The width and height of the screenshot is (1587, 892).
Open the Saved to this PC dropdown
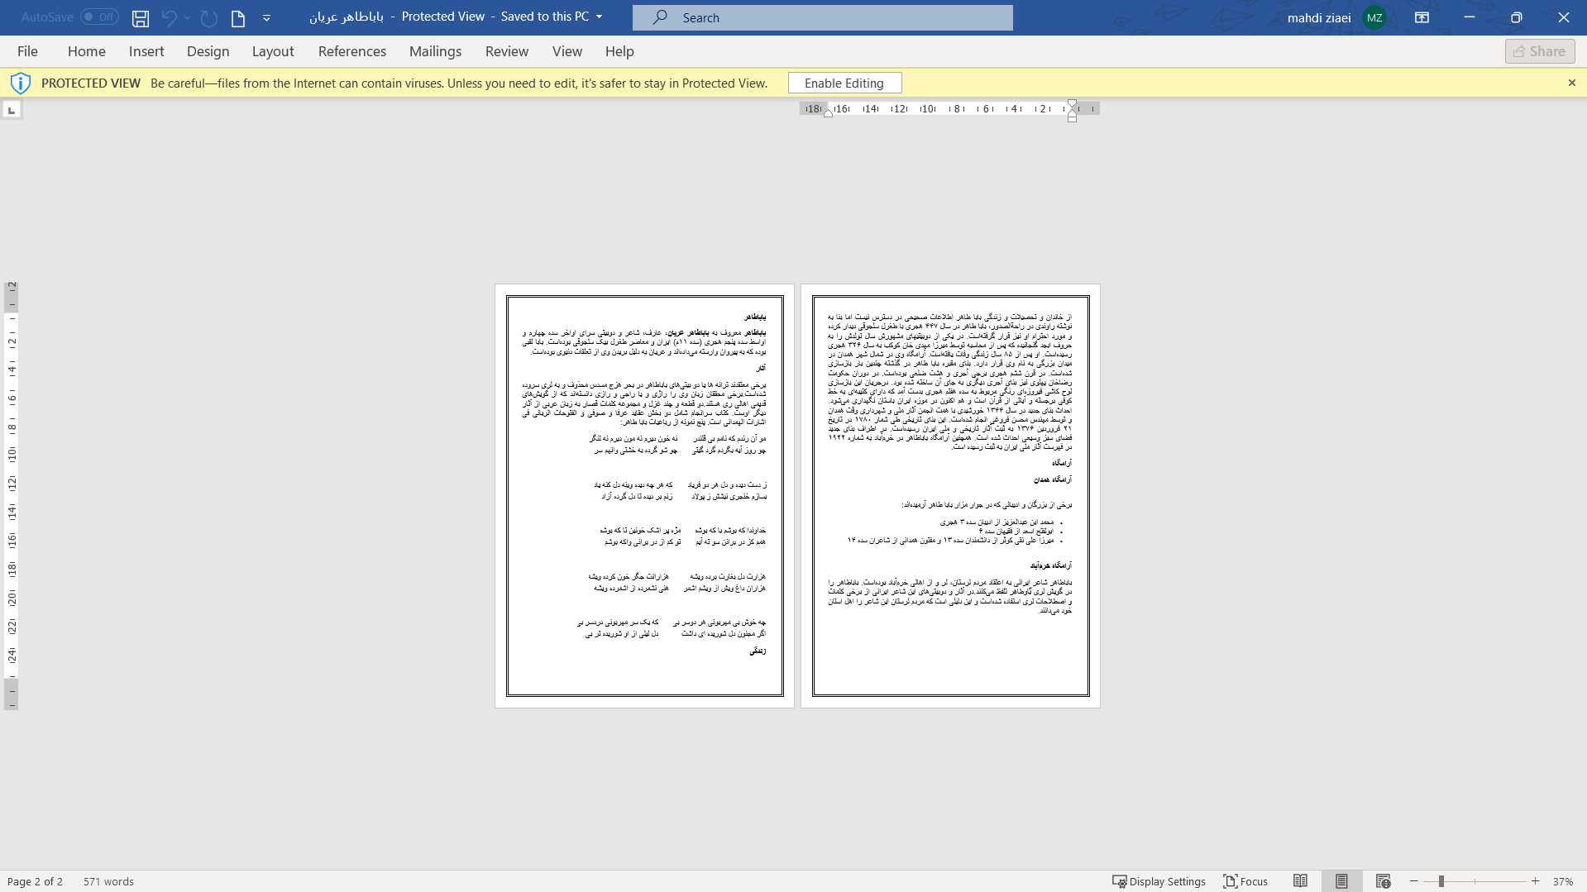(600, 17)
